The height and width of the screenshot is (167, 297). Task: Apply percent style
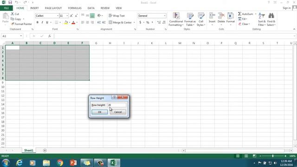coord(148,22)
